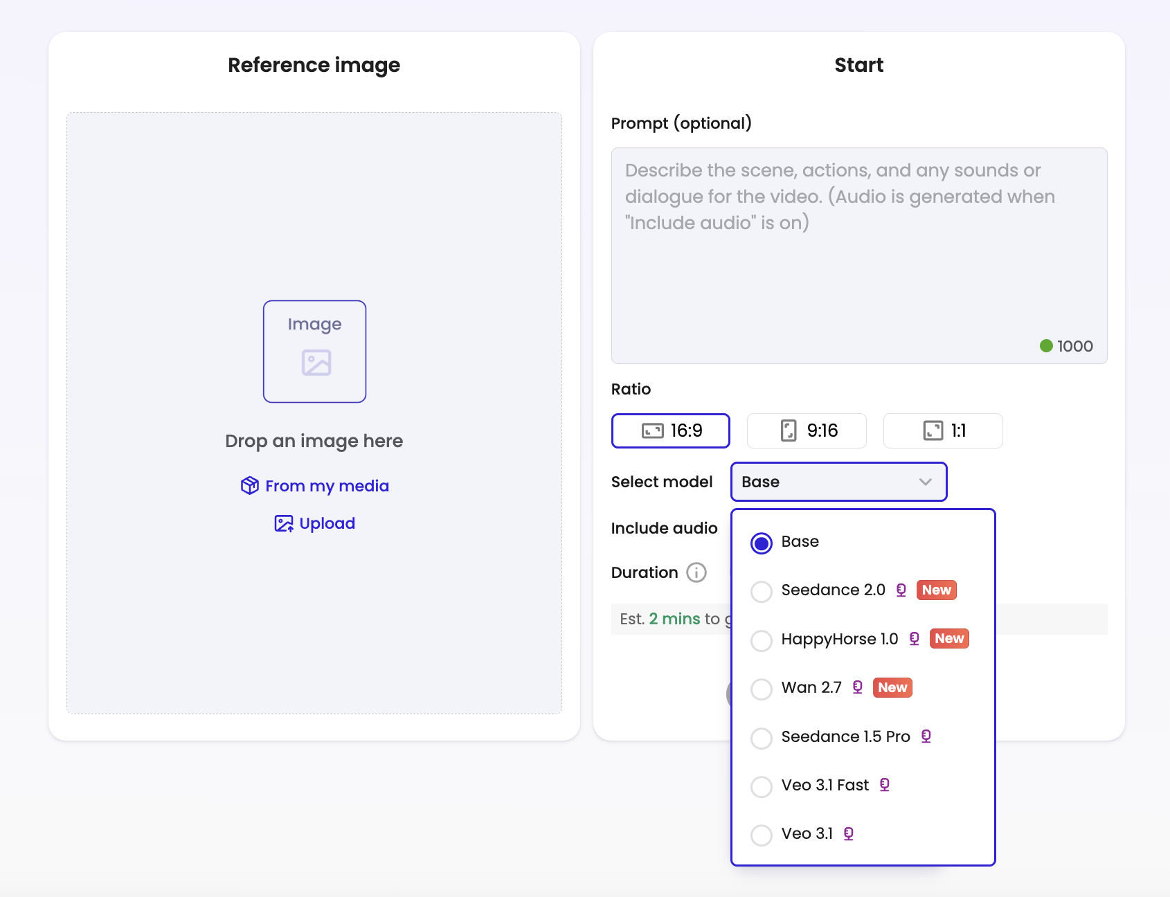
Task: Click the premium icon beside HappyHorse 1.0
Action: tap(915, 639)
